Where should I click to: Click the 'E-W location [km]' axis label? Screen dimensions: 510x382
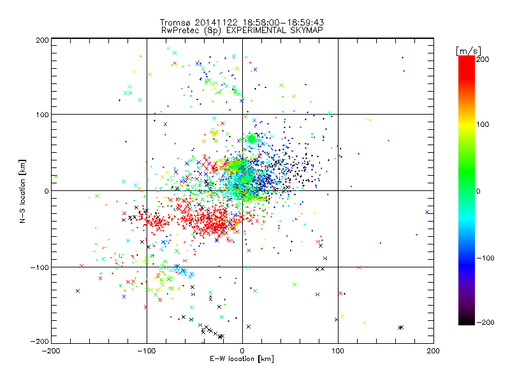coord(242,358)
